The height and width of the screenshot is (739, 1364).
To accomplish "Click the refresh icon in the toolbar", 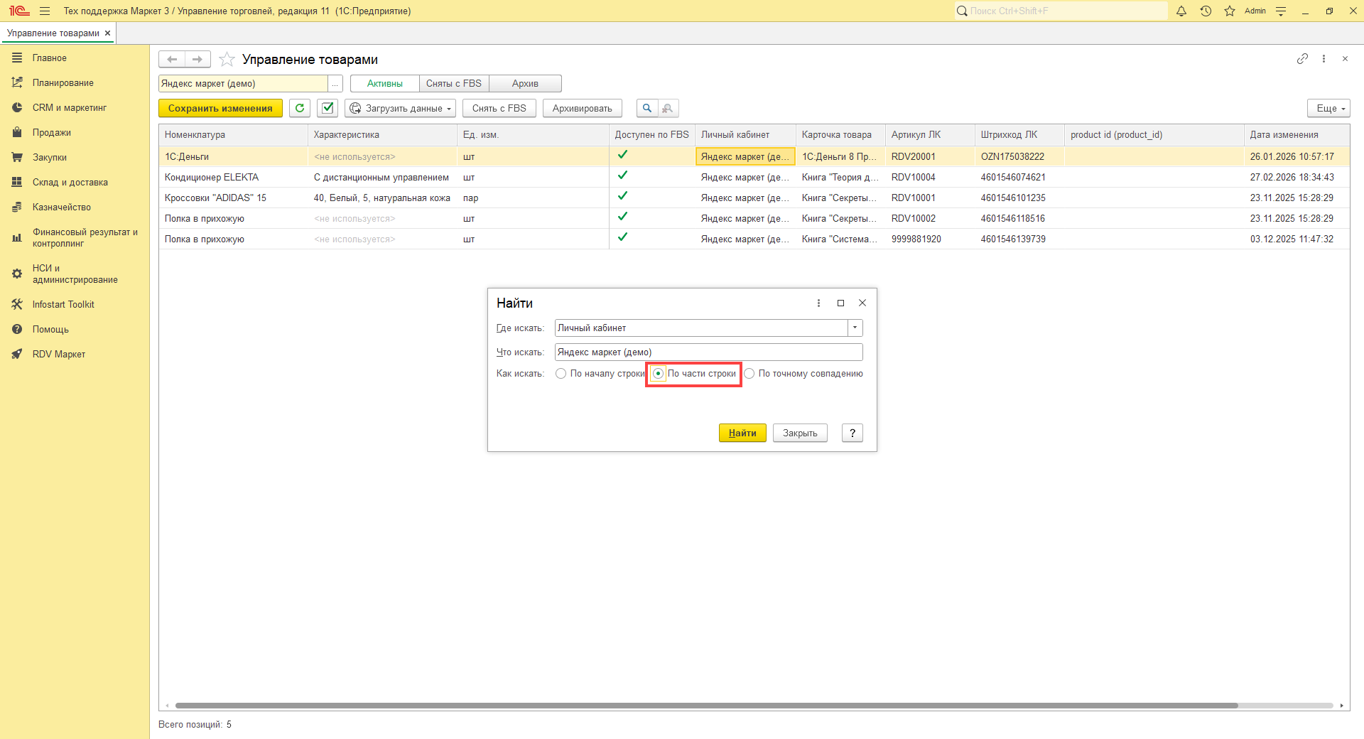I will 300,108.
